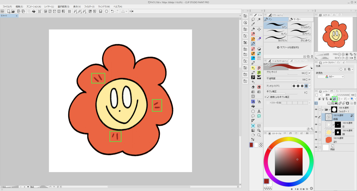Hide the 目 layer
Viewport: 357px width, 191px height.
coord(316,124)
